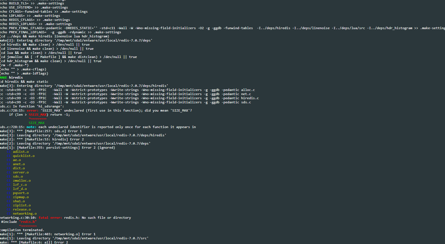Click the "[Makefile:403: networking.o] Error 1" text
The width and height of the screenshot is (445, 244).
coord(60,234)
